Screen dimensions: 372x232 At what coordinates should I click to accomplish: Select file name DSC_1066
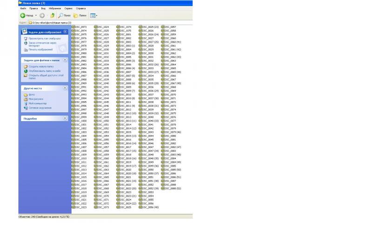pos(103,181)
